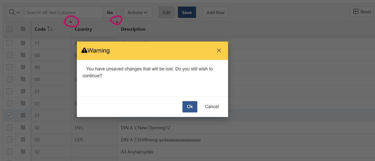Click the Add Row button
Viewport: 375px width, 161px height.
[x=215, y=12]
